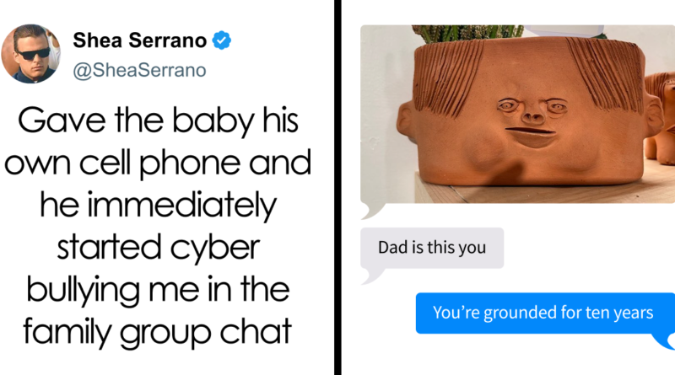Click the 'he immediately' tweet line
This screenshot has height=375, width=675.
[x=159, y=206]
